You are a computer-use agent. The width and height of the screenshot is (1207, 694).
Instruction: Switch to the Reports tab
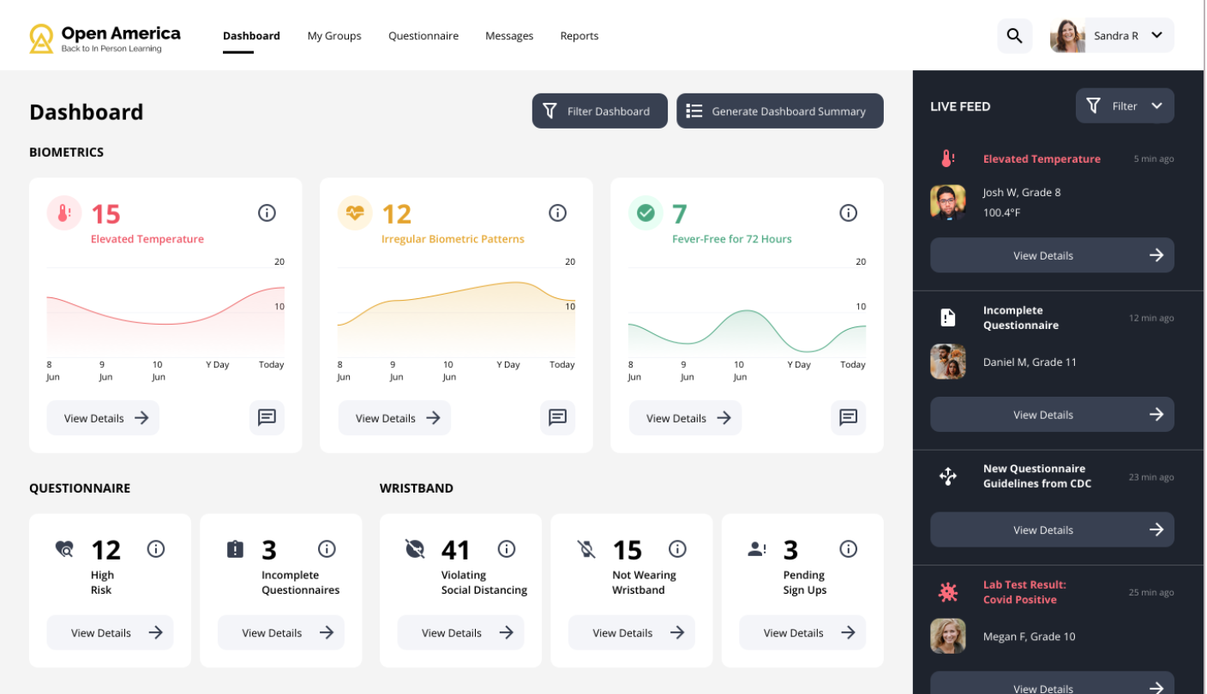pos(579,36)
